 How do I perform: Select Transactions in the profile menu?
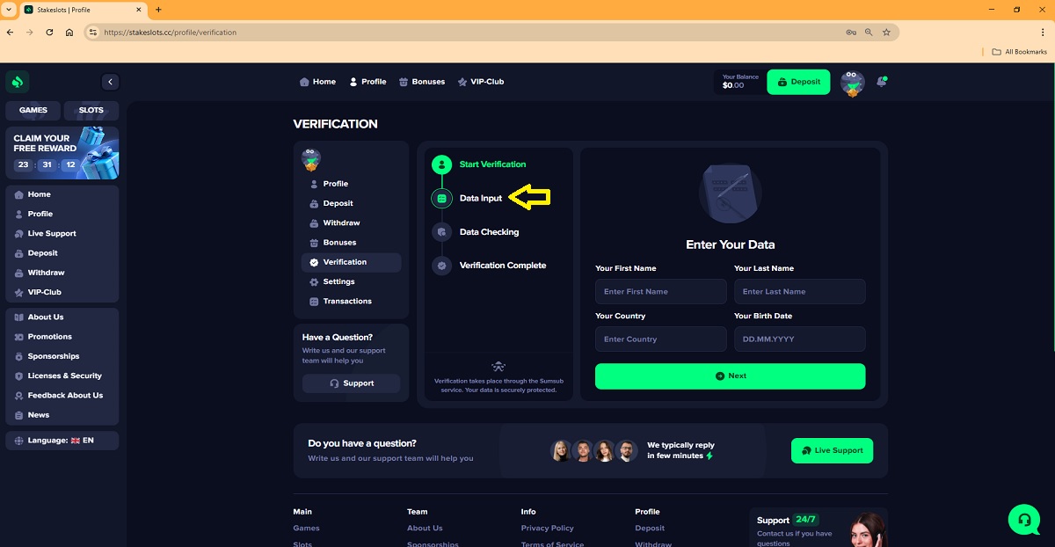coord(346,301)
